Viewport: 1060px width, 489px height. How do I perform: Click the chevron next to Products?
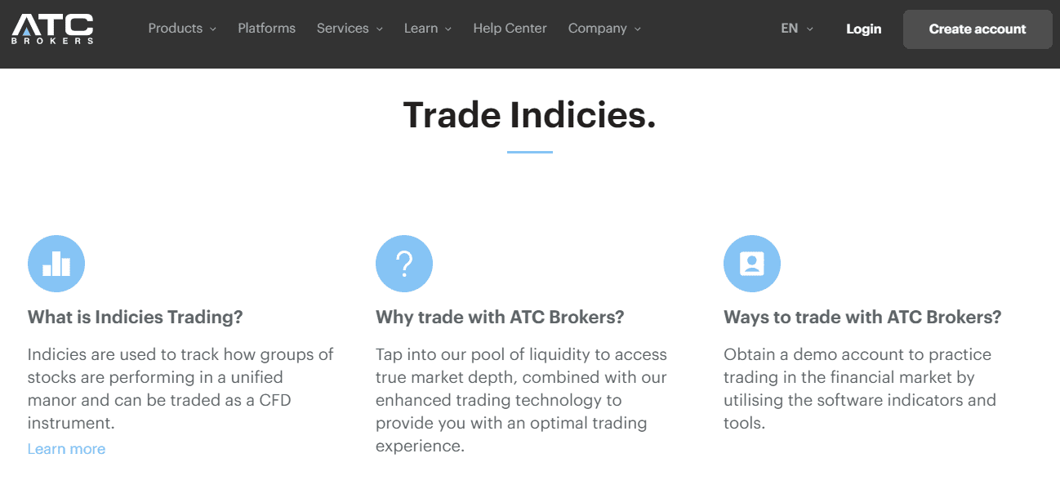[x=213, y=29]
